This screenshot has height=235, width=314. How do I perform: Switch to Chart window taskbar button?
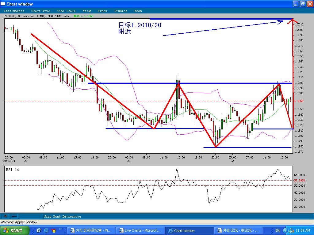tap(189, 231)
